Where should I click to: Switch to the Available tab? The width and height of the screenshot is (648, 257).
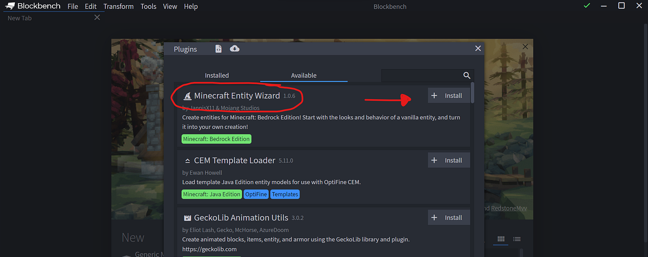[x=304, y=75]
